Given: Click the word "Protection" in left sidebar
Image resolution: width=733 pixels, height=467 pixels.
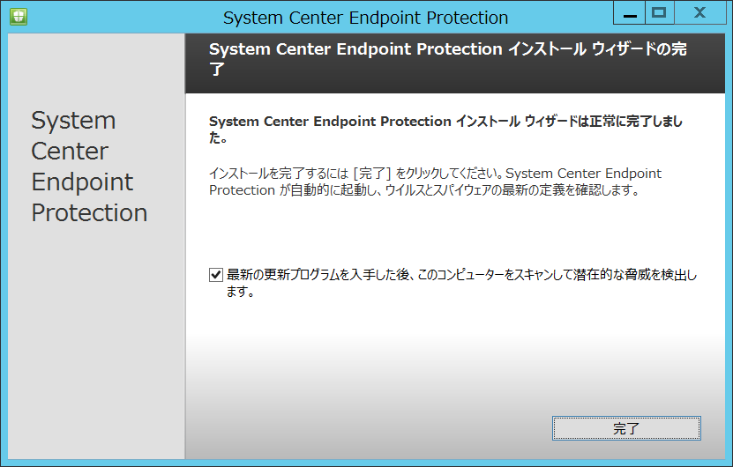Looking at the screenshot, I should point(89,213).
